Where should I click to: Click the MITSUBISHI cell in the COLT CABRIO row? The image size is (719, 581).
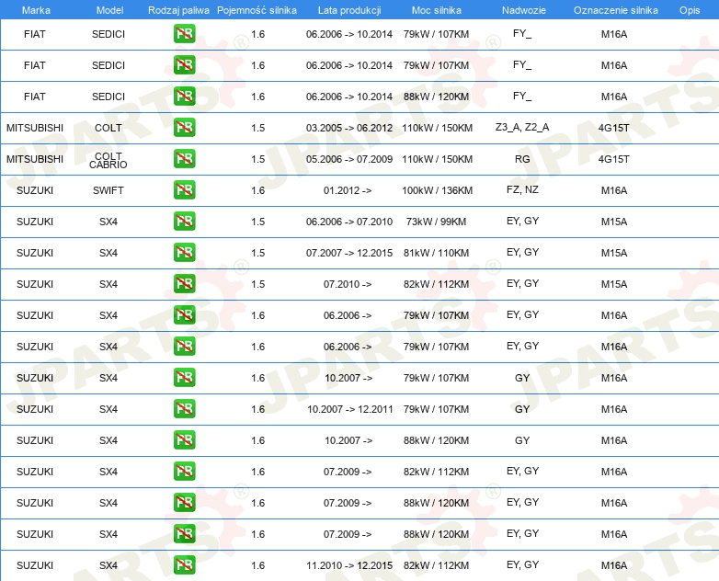[35, 159]
